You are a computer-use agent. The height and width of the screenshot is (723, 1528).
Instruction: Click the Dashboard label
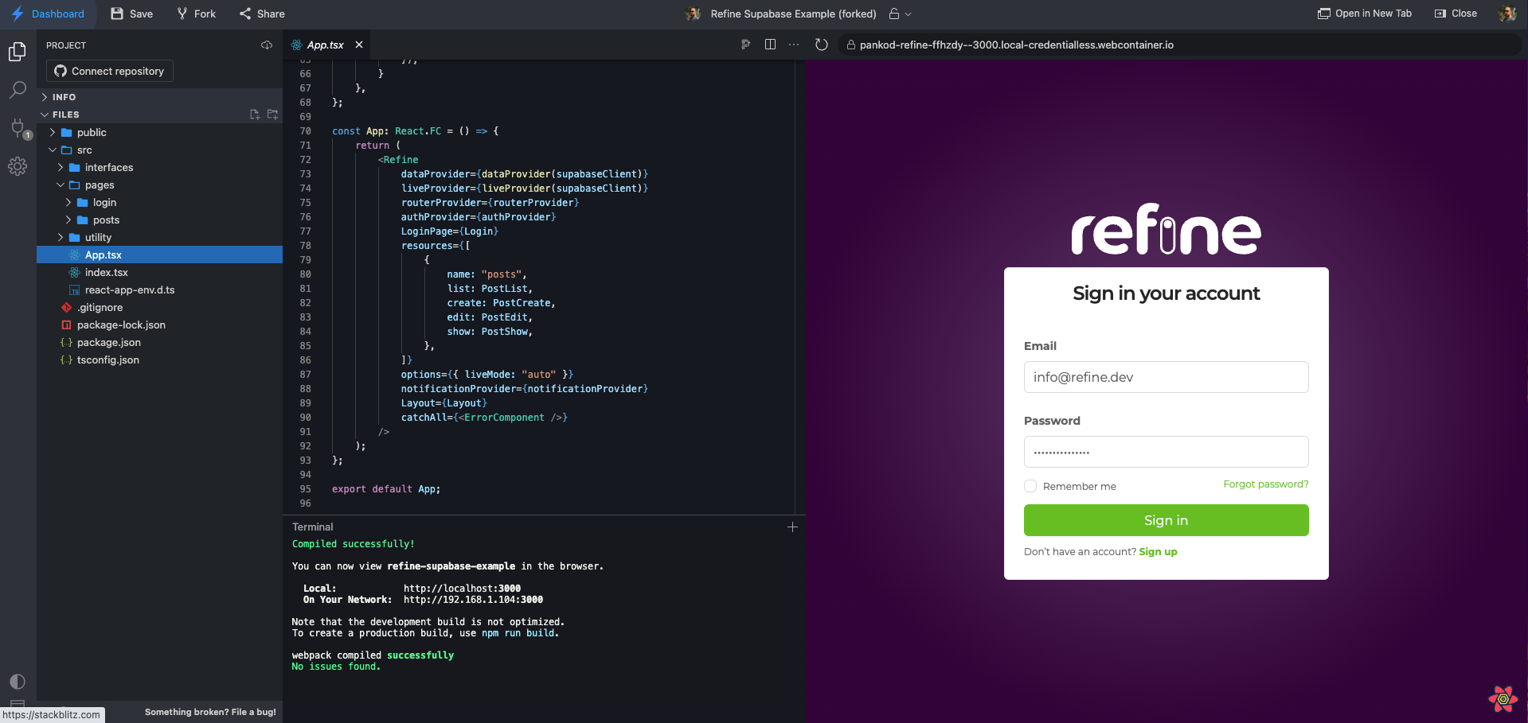(58, 14)
